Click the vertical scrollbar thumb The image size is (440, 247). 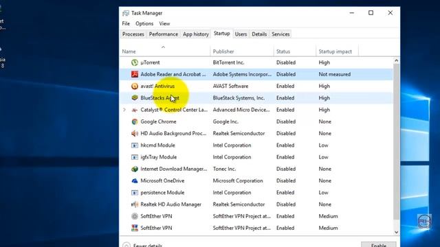pos(396,142)
